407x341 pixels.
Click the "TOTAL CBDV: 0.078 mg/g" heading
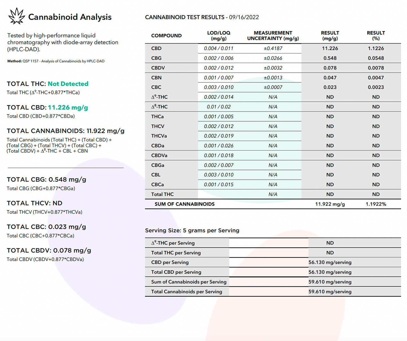pos(49,250)
